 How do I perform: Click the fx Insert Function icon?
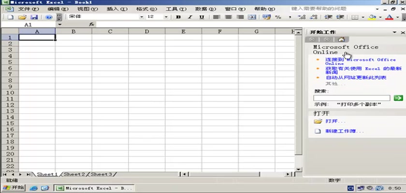point(91,25)
